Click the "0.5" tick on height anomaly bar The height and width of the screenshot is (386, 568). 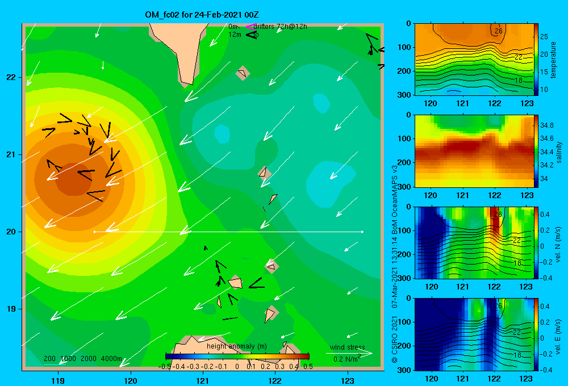(308, 367)
